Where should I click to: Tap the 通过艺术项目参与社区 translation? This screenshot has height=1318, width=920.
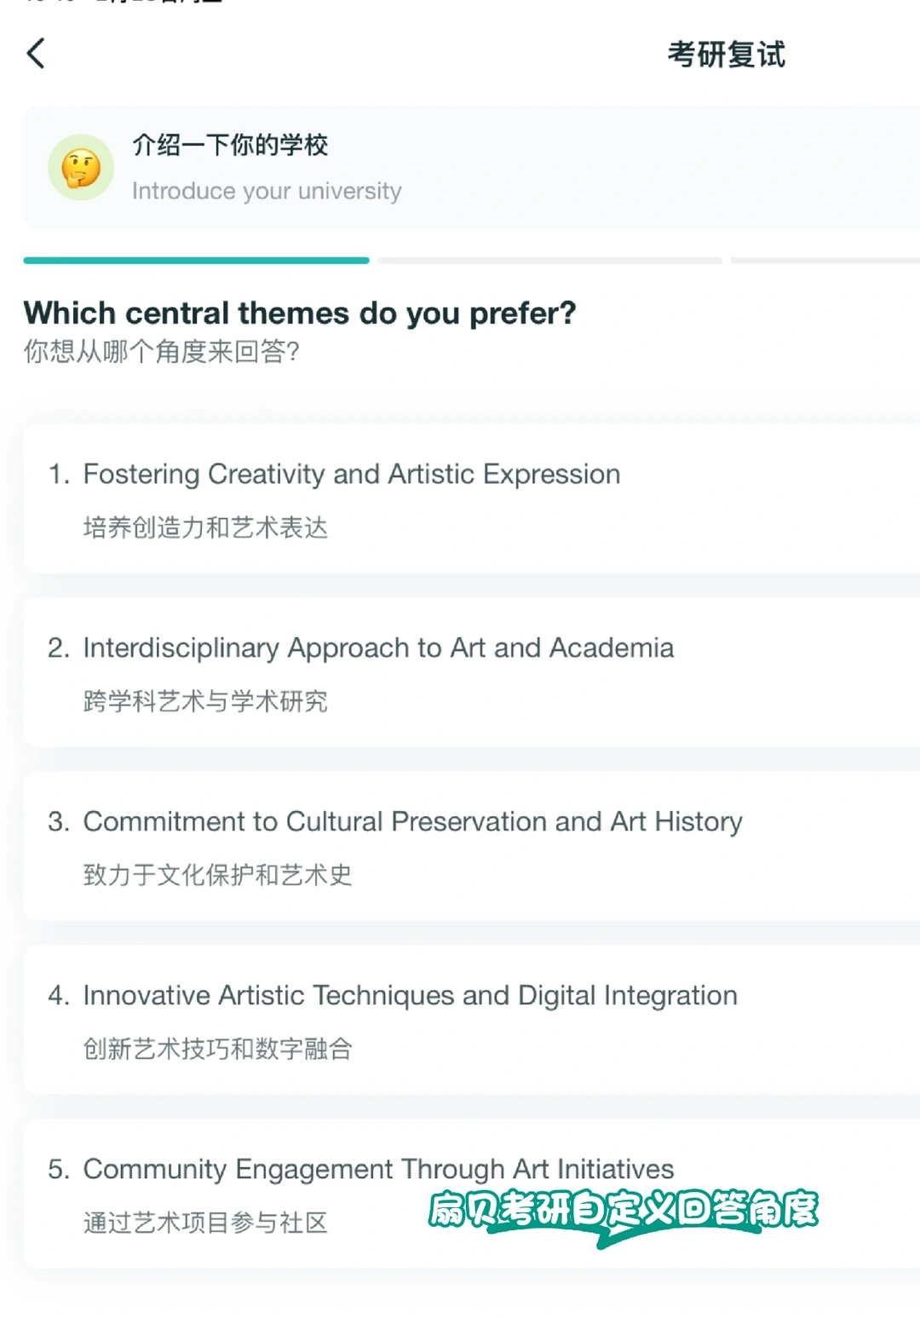click(205, 1223)
